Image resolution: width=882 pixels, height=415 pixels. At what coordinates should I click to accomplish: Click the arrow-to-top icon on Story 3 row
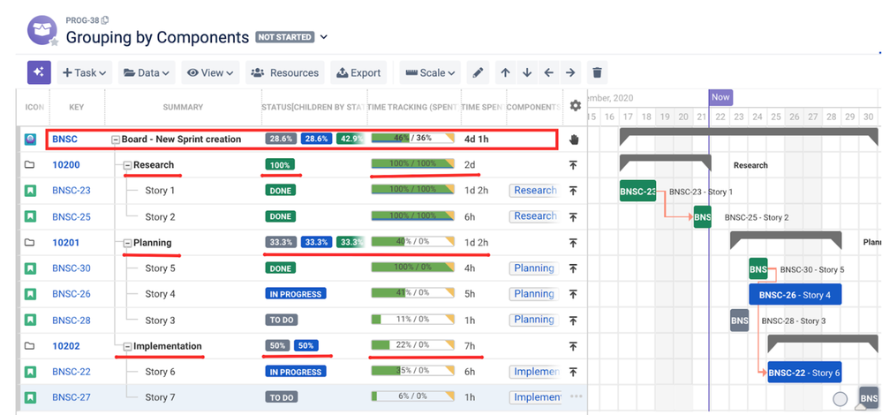pyautogui.click(x=573, y=321)
